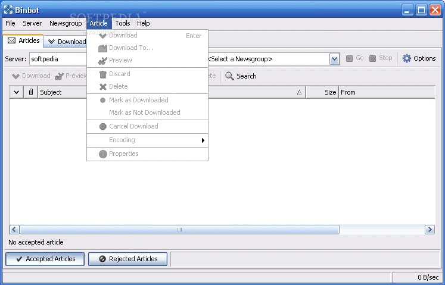Click the Stop icon button

[x=372, y=58]
